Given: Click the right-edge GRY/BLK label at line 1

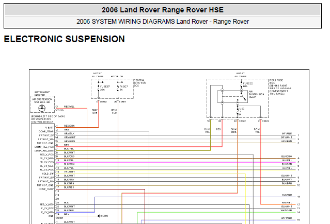Looking at the screenshot, I should (x=287, y=133).
